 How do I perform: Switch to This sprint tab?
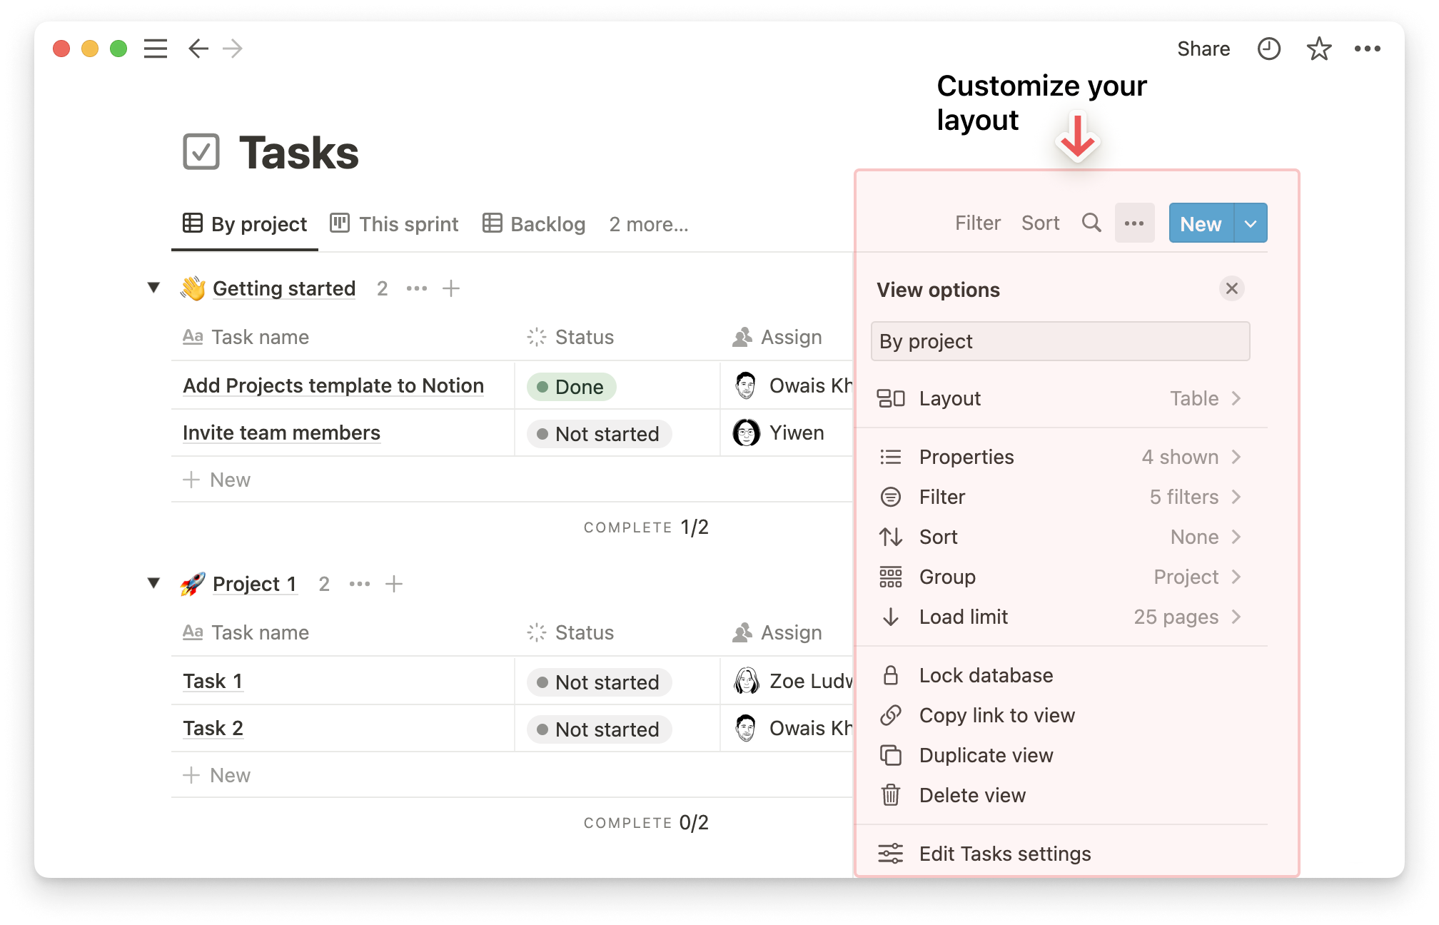click(395, 224)
